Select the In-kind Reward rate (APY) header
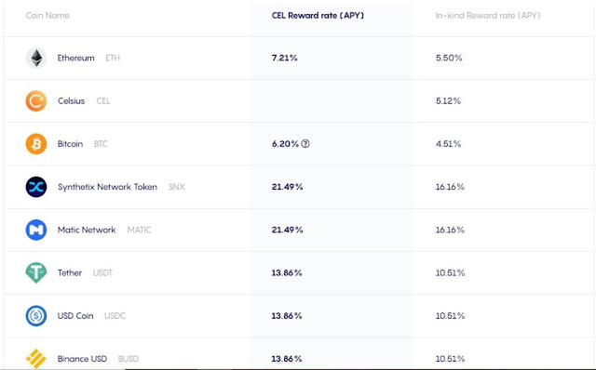This screenshot has height=370, width=596. point(488,16)
